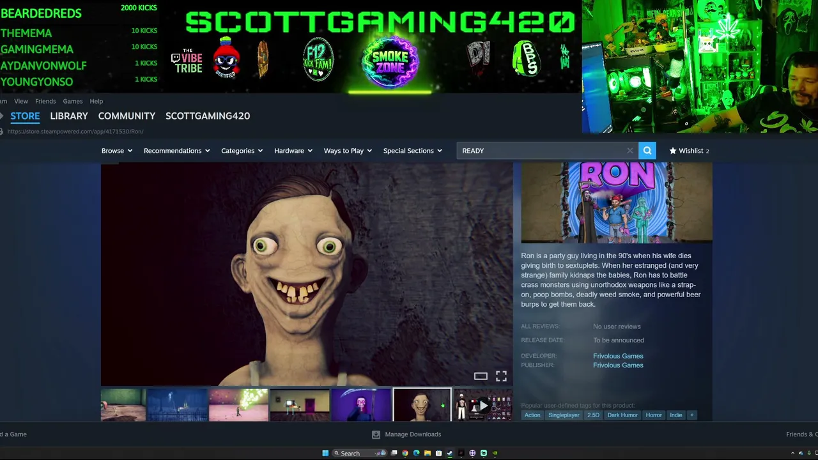The image size is (818, 460).
Task: Expand the Ways to Play dropdown
Action: point(348,151)
